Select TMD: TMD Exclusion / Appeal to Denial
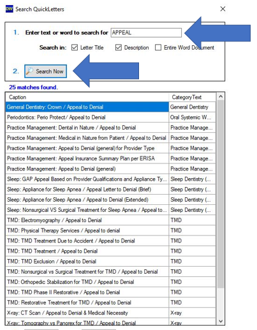The image size is (257, 330). [x=87, y=261]
